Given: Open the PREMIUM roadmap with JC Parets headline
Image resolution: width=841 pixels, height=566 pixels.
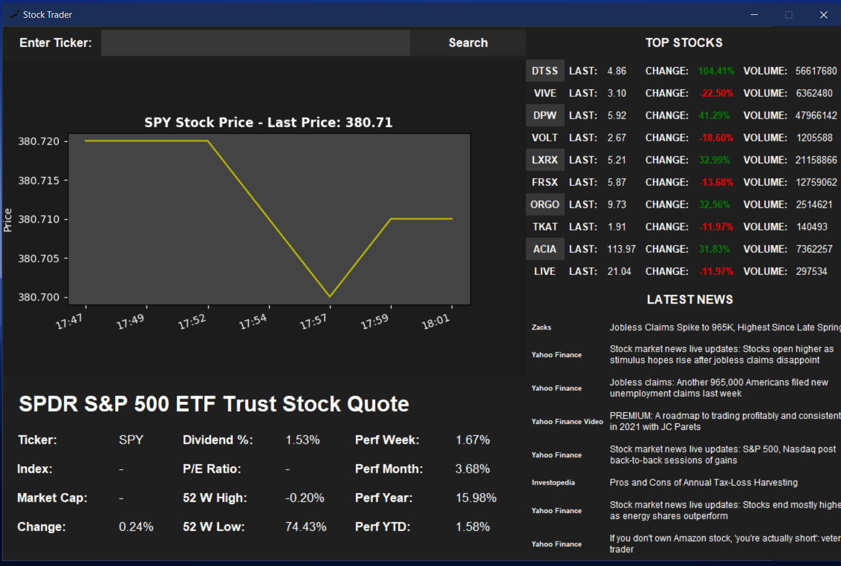Looking at the screenshot, I should 725,421.
